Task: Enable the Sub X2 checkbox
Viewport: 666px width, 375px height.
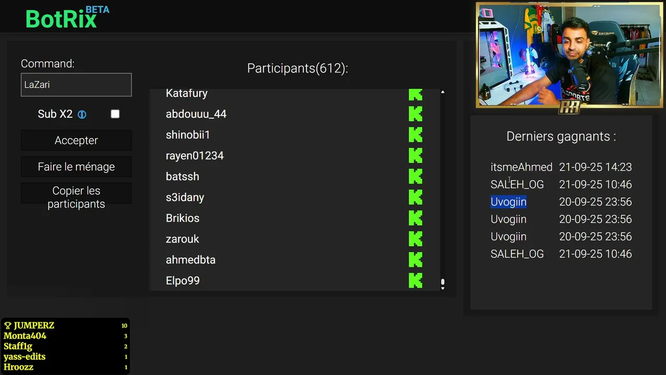Action: [x=115, y=114]
